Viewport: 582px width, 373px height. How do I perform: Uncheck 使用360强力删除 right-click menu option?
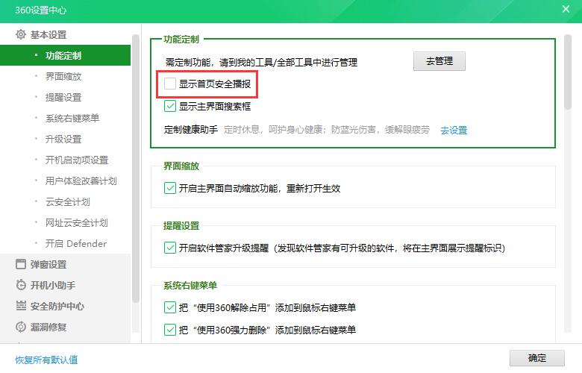point(170,330)
